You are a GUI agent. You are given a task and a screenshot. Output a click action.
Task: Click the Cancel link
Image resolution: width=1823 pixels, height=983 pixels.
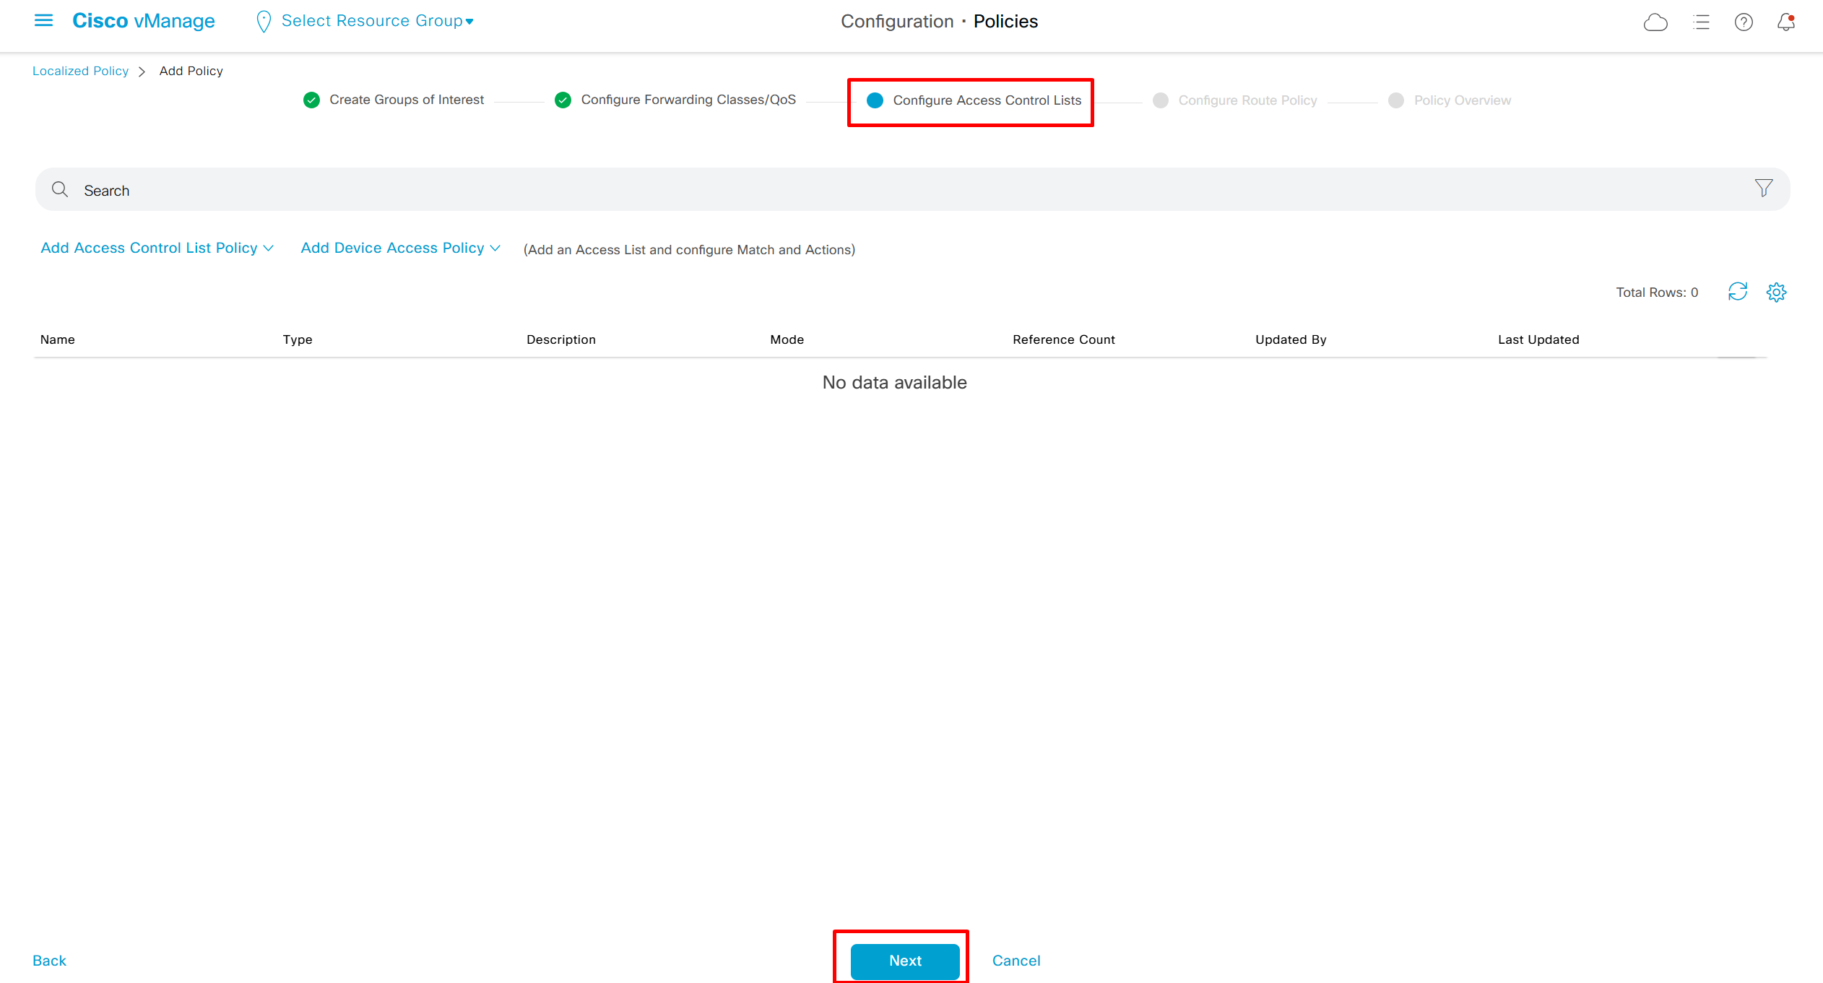(1016, 961)
